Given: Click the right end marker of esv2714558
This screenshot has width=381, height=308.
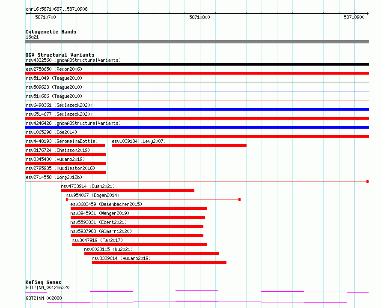Looking at the screenshot, I should coord(368,181).
